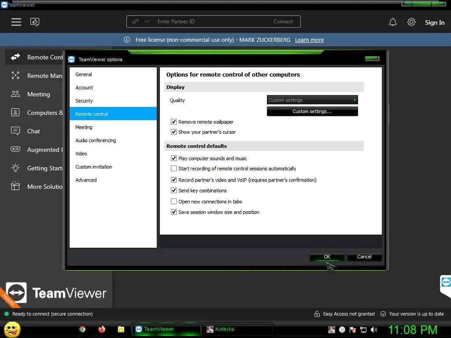Click the More Solutions gift icon
451x338 pixels.
coord(15,186)
